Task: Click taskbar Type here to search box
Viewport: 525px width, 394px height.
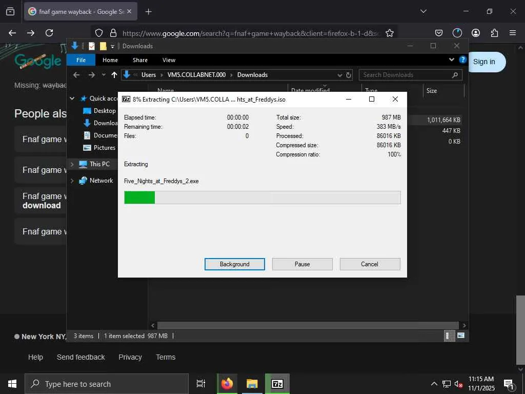Action: tap(107, 384)
